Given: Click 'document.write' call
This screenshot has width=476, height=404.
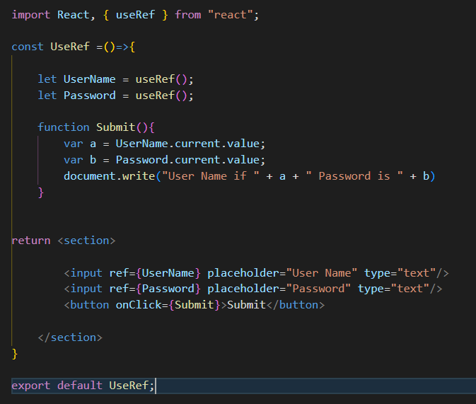Looking at the screenshot, I should point(110,176).
